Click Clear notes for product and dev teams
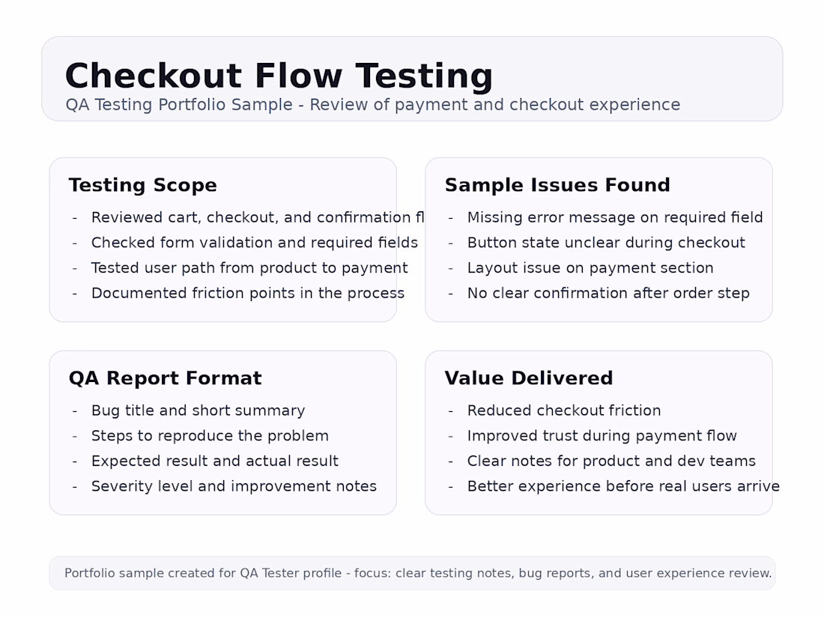Image resolution: width=824 pixels, height=618 pixels. pyautogui.click(x=611, y=461)
